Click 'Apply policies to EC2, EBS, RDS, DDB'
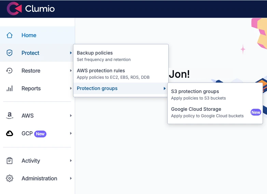 point(113,77)
